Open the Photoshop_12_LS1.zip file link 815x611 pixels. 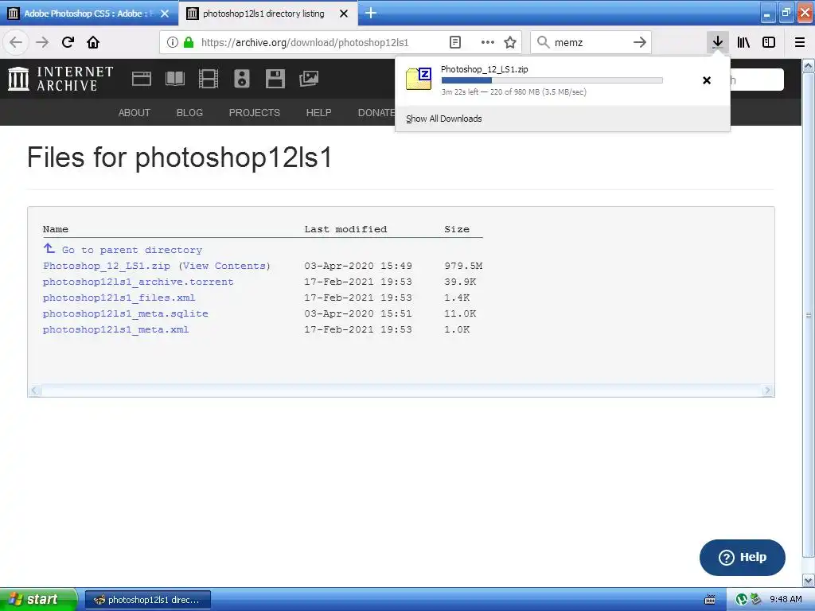pos(107,266)
